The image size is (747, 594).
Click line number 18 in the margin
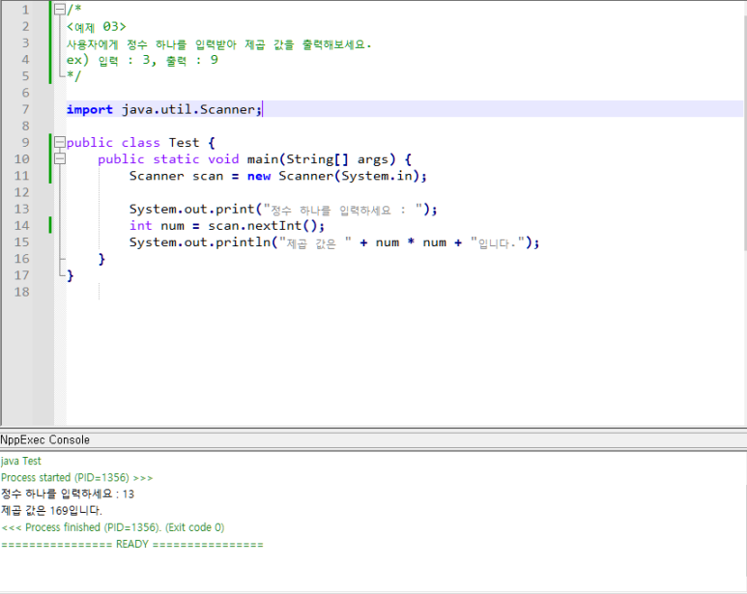click(x=21, y=292)
